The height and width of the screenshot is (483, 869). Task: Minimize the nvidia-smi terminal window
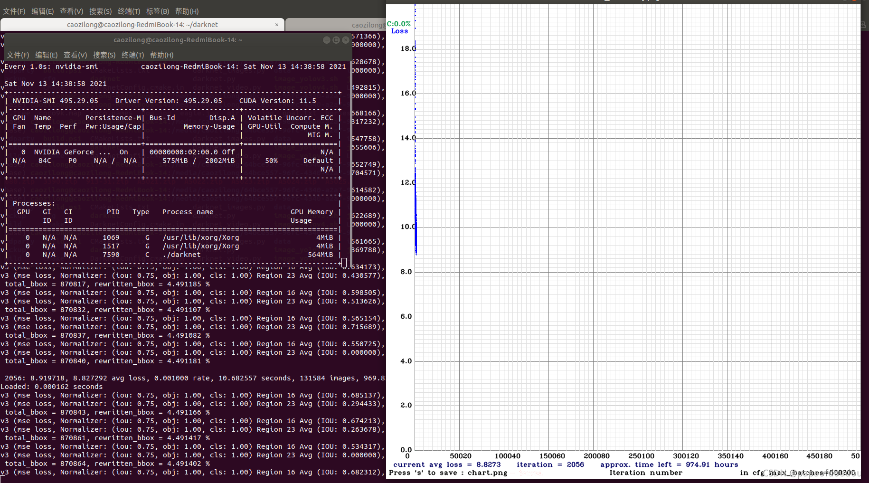coord(326,40)
